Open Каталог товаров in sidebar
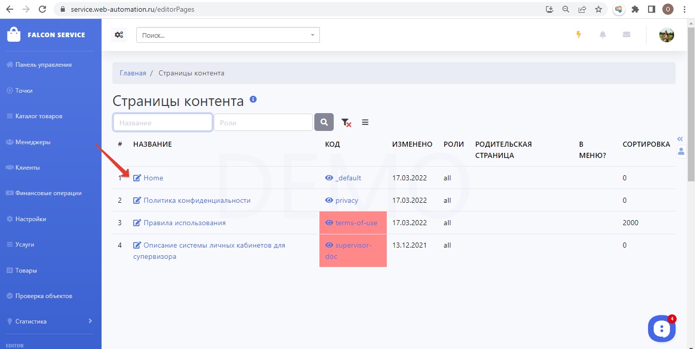The height and width of the screenshot is (349, 695). (x=39, y=116)
